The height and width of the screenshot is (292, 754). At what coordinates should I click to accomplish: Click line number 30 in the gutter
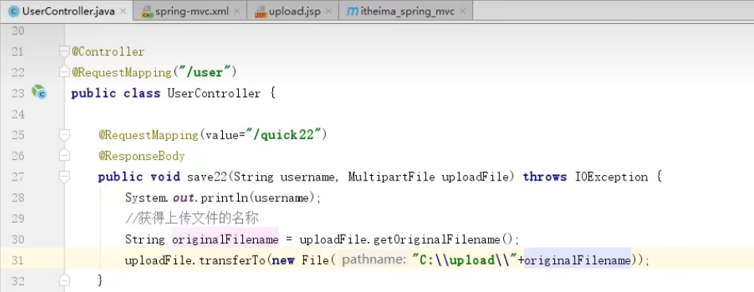tap(18, 239)
